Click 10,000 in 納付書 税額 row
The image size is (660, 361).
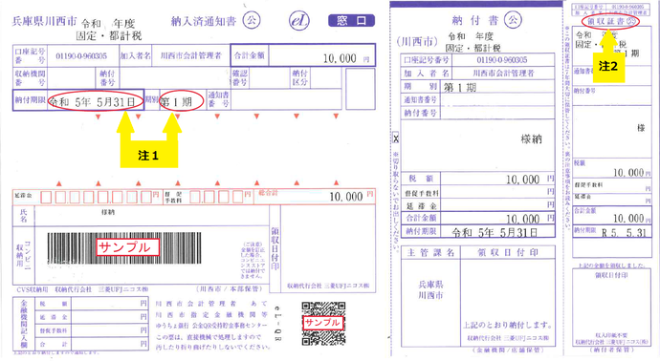click(523, 180)
